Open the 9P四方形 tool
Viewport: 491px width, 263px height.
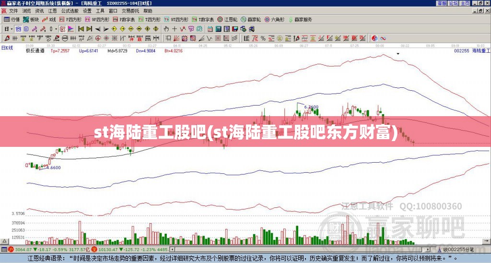point(97,19)
